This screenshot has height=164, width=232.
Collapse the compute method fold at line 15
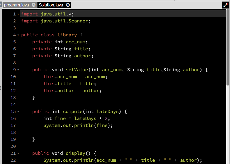point(18,112)
